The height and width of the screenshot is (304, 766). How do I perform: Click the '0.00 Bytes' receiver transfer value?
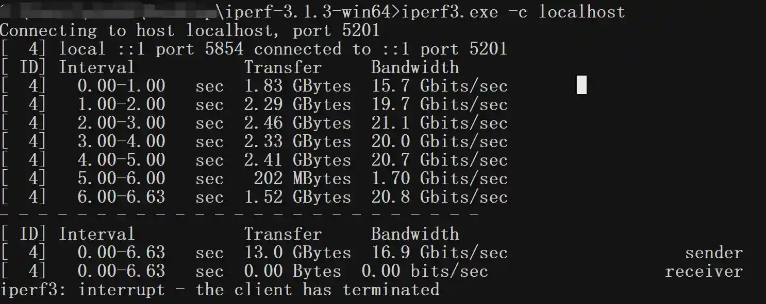292,271
